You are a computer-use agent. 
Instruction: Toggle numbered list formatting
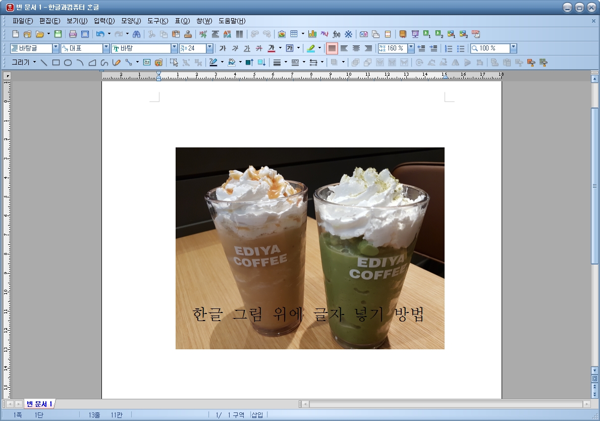[449, 48]
